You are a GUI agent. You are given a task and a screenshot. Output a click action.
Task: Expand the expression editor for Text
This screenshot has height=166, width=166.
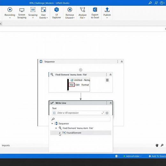coord(103,113)
